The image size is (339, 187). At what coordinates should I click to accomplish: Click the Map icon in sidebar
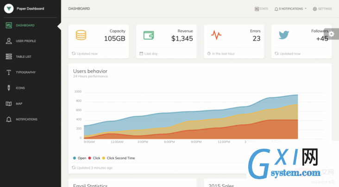(9, 103)
